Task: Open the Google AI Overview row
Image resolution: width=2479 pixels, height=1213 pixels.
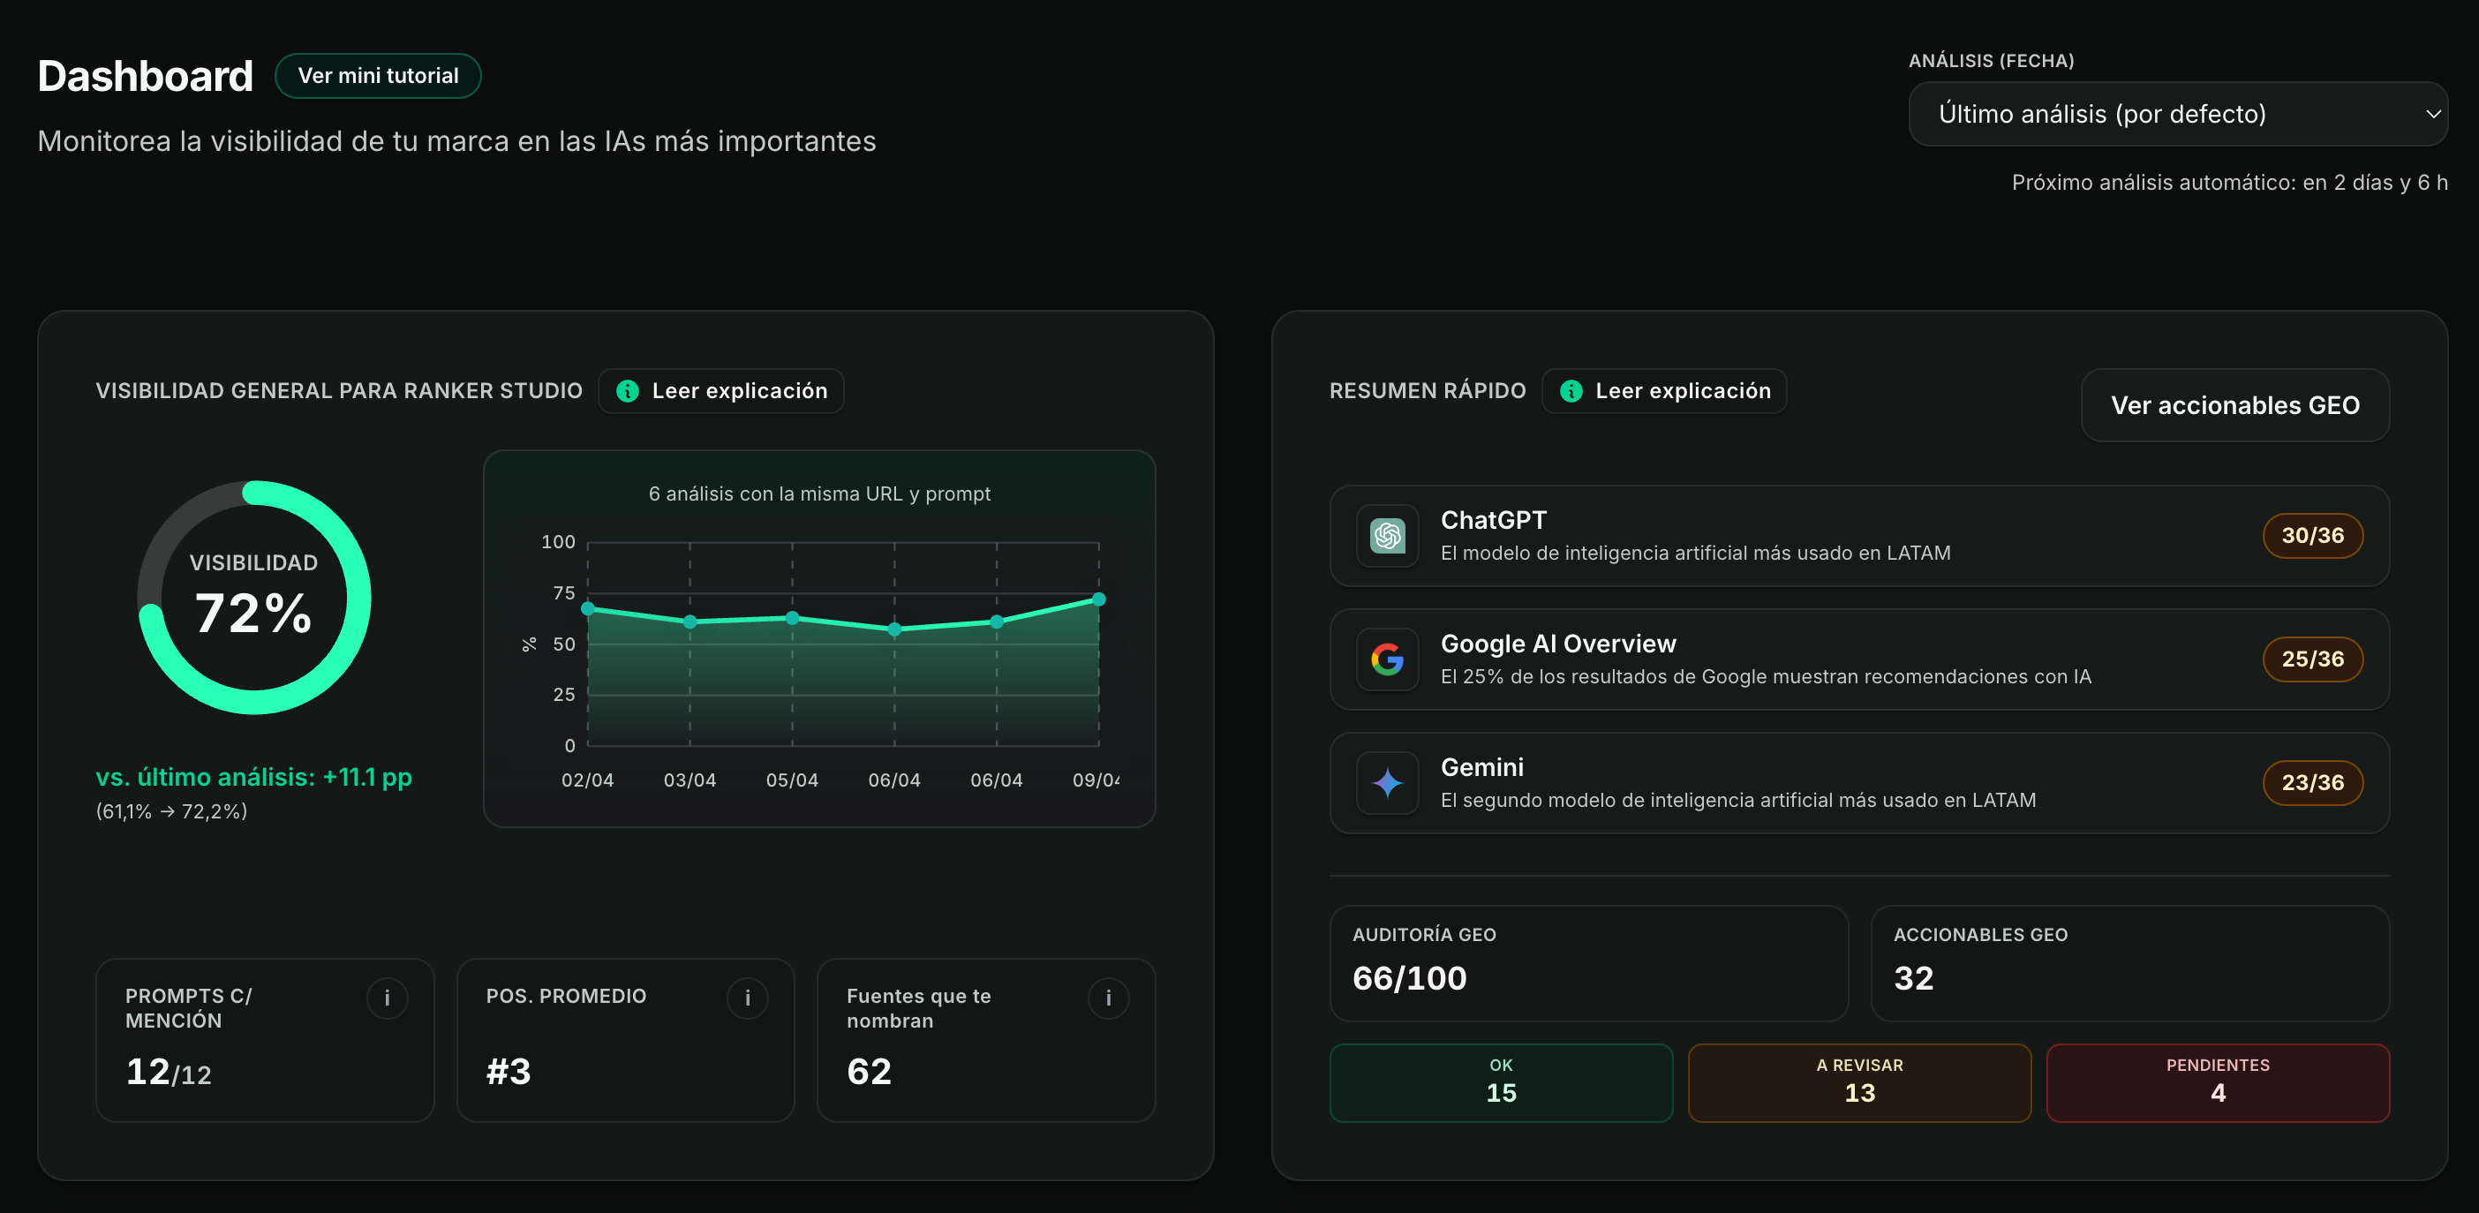Action: [1859, 659]
